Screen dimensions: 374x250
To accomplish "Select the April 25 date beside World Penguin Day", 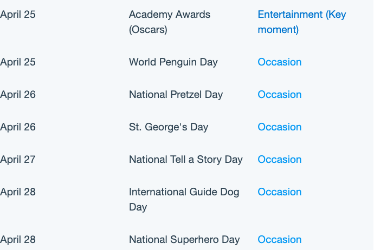I will point(18,62).
